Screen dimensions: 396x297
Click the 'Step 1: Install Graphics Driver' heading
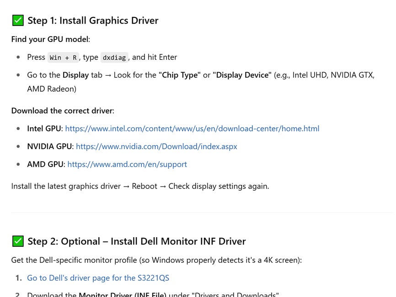tap(93, 21)
